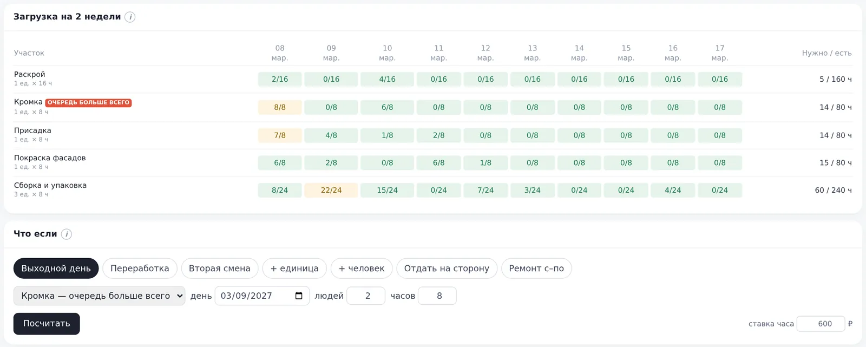Click the Сборка и упаковка row label
Image resolution: width=866 pixels, height=347 pixels.
click(50, 186)
